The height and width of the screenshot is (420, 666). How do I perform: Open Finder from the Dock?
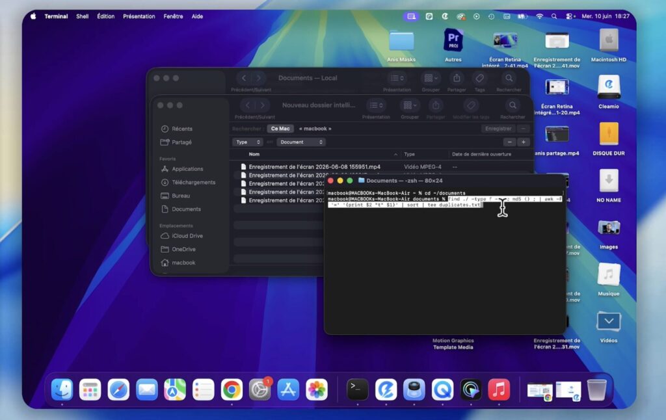62,389
